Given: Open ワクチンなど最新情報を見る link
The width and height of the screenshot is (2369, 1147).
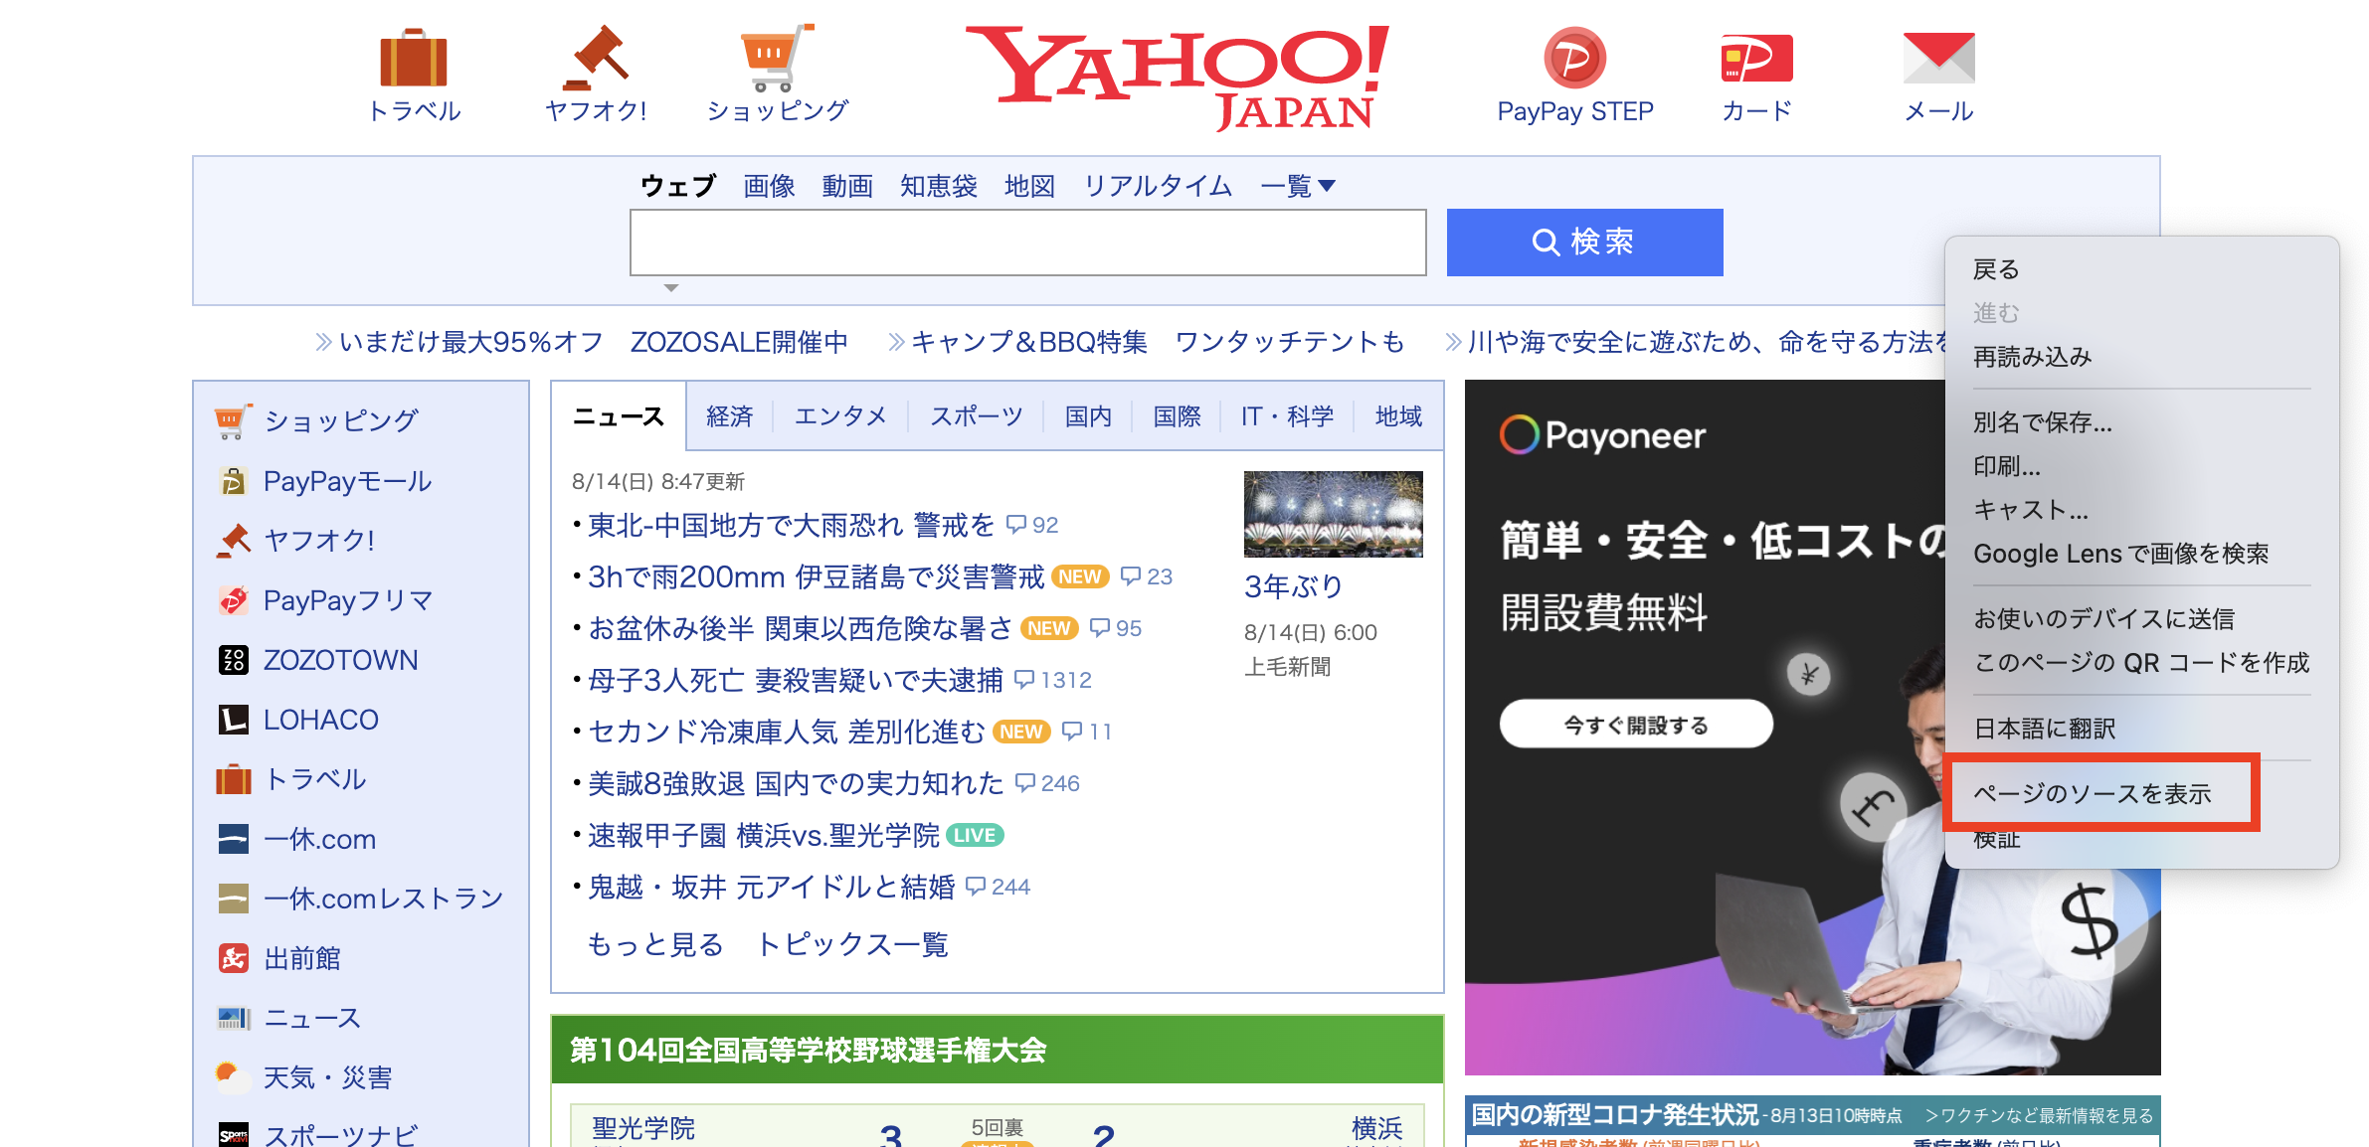Looking at the screenshot, I should click(x=2039, y=1115).
